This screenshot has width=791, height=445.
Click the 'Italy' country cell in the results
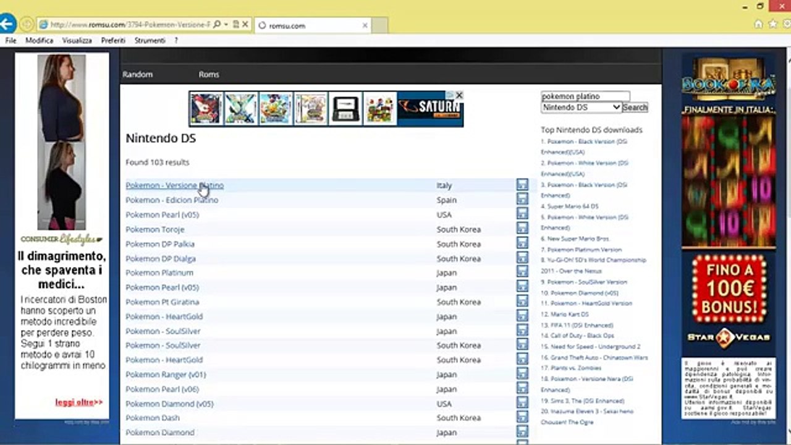(444, 185)
